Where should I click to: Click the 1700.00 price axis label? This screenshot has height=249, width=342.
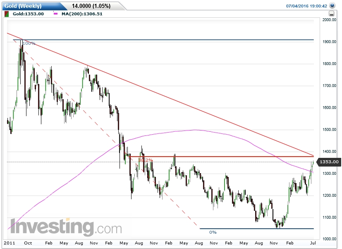[329, 86]
